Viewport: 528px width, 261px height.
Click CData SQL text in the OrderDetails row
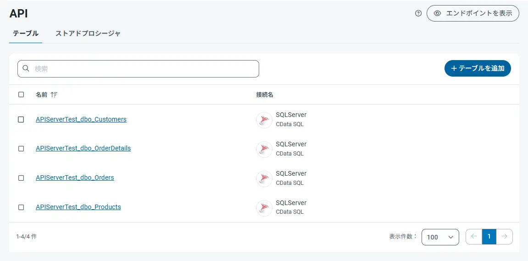[289, 154]
